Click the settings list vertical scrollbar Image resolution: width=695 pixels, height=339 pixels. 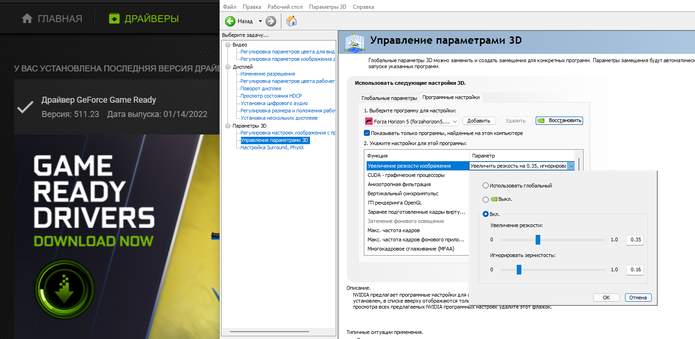coord(579,165)
